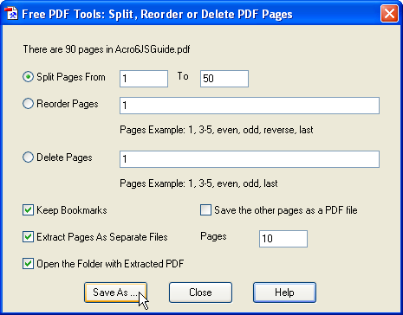
Task: Click the Keep Bookmarks label text
Action: pyautogui.click(x=72, y=210)
